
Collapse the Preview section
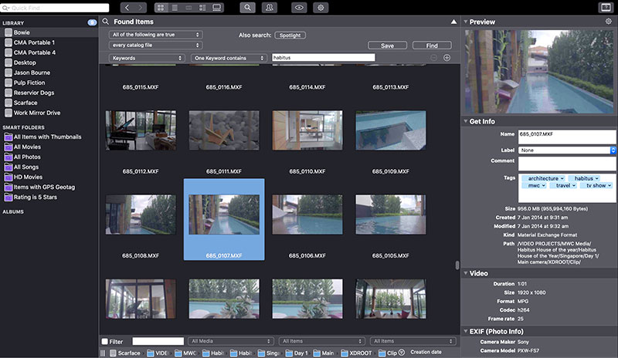point(466,22)
